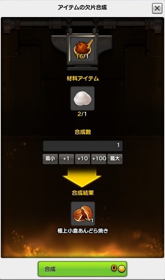Click the 材料アイテム heading
165x280 pixels.
(82, 78)
